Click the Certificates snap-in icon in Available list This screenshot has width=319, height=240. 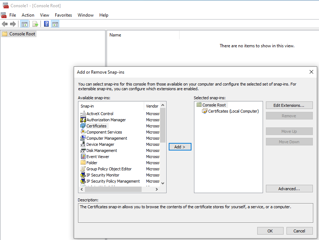click(x=83, y=126)
